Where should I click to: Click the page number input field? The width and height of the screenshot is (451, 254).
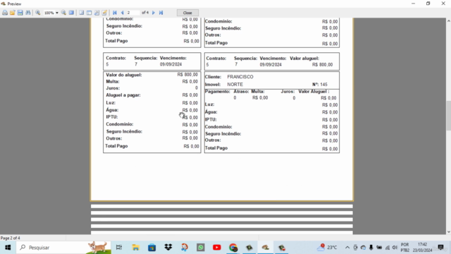133,13
